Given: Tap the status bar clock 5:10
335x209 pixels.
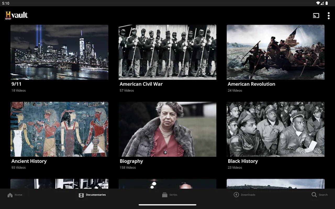Looking at the screenshot, I should tap(5, 3).
